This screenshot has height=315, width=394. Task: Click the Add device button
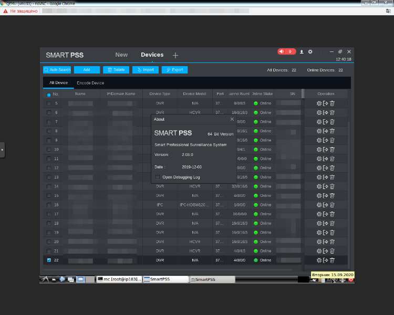click(87, 70)
